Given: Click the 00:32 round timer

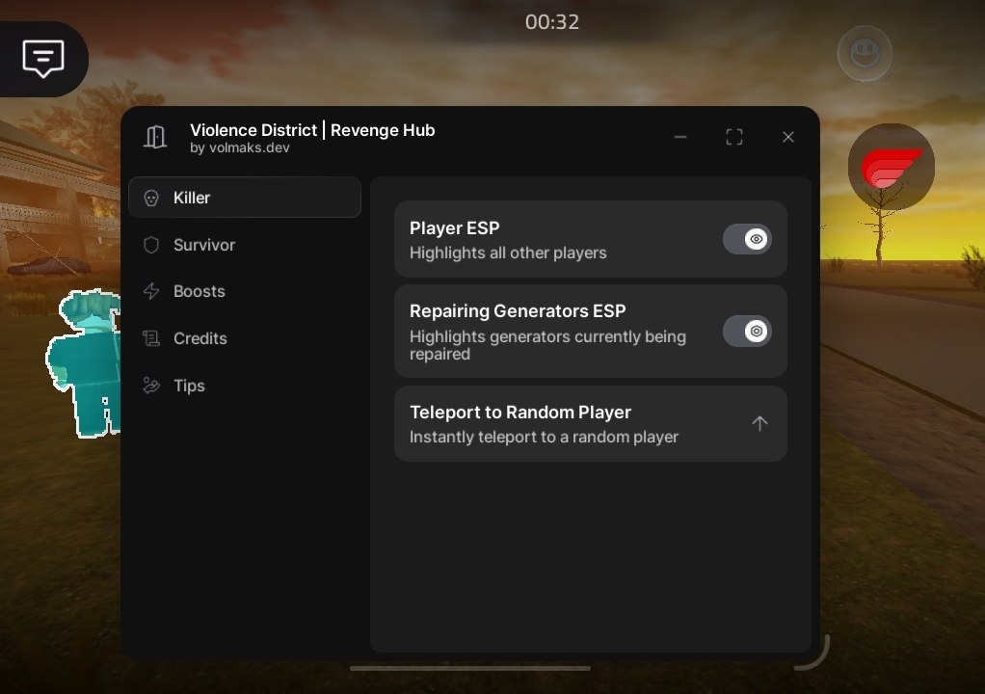Looking at the screenshot, I should coord(552,21).
